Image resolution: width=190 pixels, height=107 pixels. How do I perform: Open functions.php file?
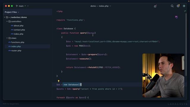18,42
